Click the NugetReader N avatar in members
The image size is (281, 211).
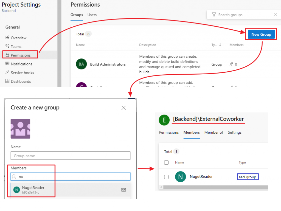(181, 177)
